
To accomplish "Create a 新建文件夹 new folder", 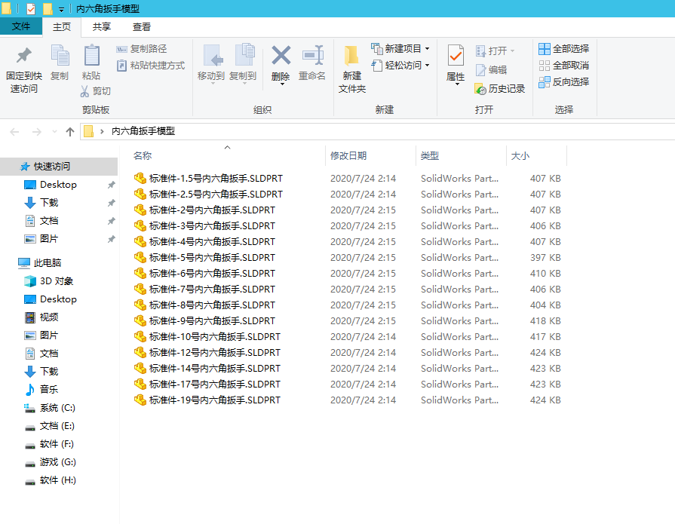I will 351,69.
